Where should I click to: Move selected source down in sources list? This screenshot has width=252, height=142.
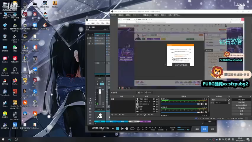[x=152, y=115]
